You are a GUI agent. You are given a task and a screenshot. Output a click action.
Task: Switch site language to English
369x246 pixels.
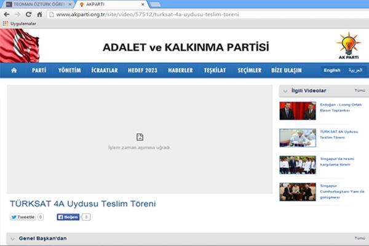click(x=332, y=70)
